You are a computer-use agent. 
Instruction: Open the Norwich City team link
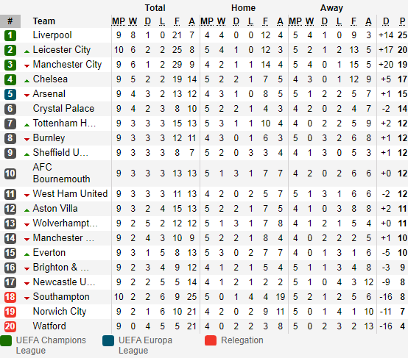coord(60,312)
